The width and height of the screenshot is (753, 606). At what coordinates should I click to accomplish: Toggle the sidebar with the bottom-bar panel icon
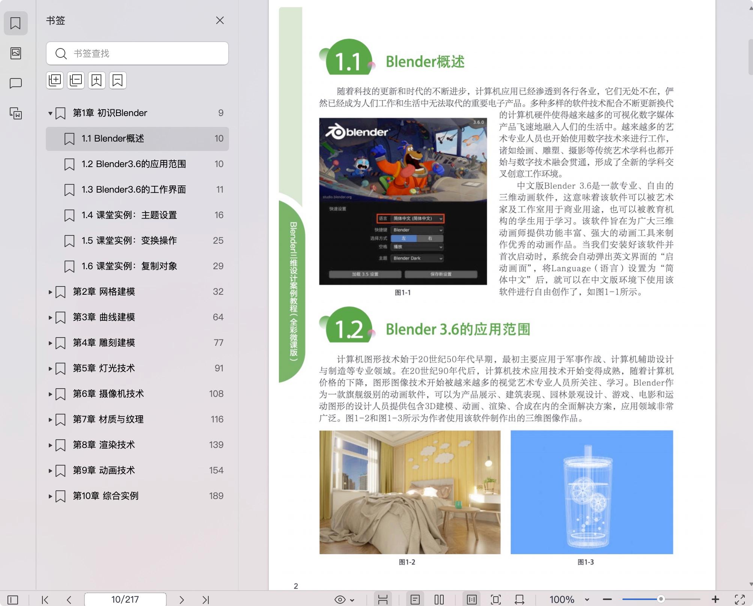click(13, 600)
